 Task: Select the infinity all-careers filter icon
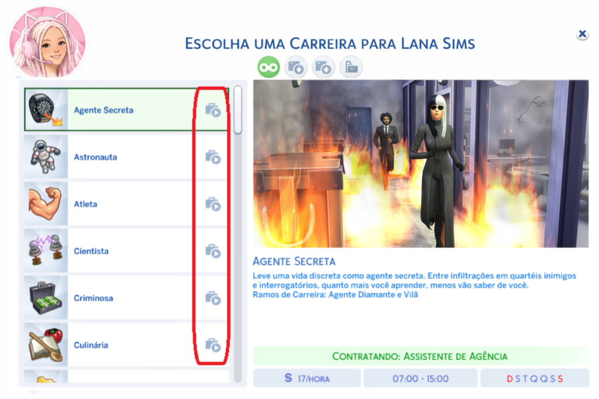tap(268, 67)
